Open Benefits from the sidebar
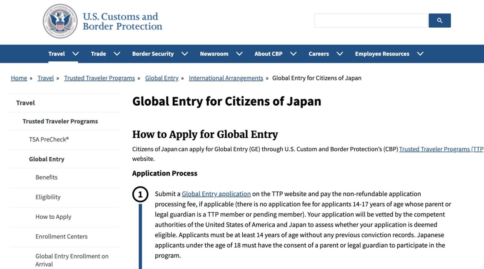This screenshot has height=269, width=484. tap(46, 177)
